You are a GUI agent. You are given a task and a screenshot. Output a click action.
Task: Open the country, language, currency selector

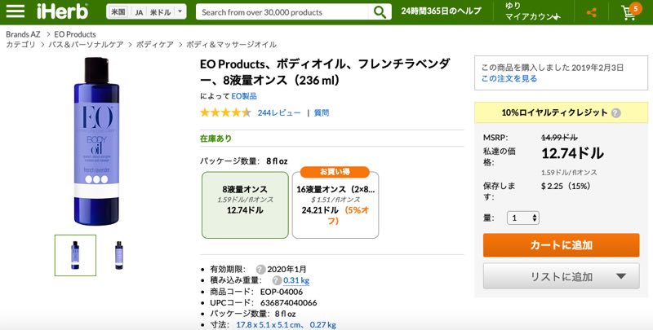[x=146, y=12]
